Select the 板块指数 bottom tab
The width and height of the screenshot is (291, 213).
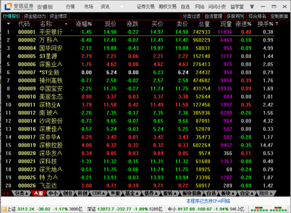(x=192, y=193)
